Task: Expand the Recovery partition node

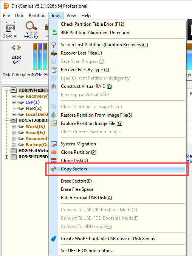Action: pyautogui.click(x=14, y=96)
